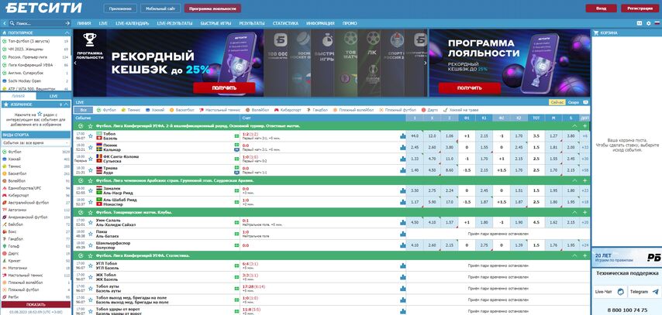Viewport: 662px width, 315px height.
Task: Collapse the Лига Конференций УЕФА 2-й раунд section
Action: [x=574, y=126]
